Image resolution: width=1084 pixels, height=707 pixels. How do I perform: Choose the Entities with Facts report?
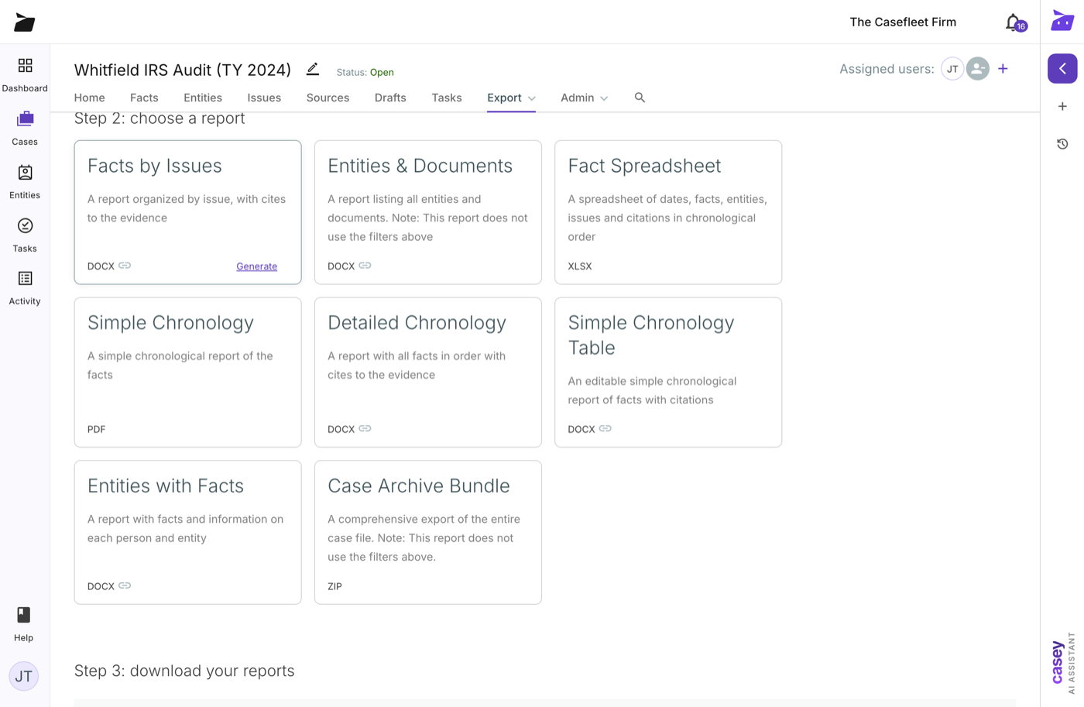tap(187, 533)
